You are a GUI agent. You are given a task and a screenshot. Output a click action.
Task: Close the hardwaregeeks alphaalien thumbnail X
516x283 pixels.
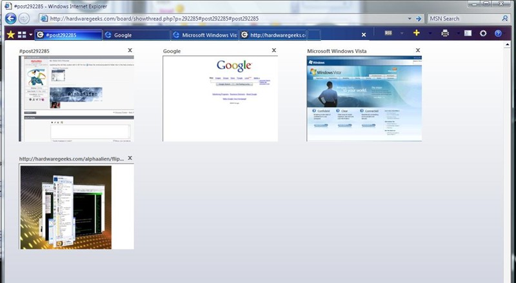pos(130,159)
